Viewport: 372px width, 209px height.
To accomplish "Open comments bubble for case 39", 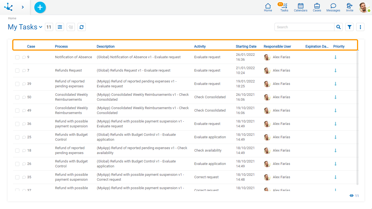I will [24, 84].
